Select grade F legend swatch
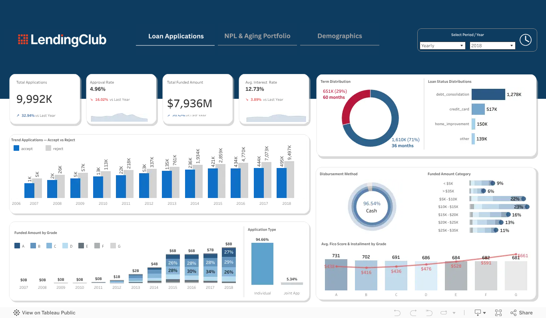Screen dimensions: 546x318 tap(97, 246)
